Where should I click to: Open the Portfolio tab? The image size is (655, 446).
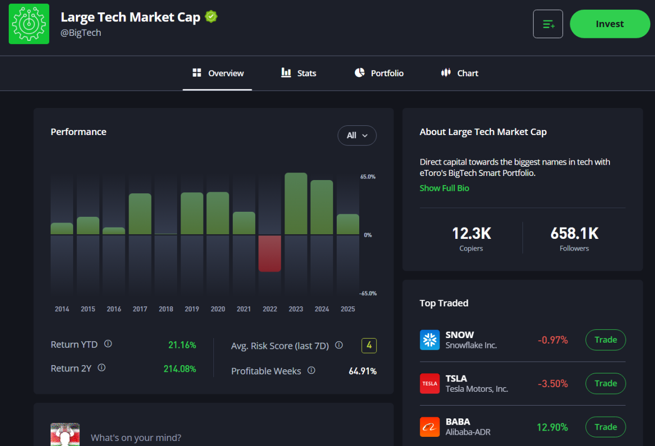[379, 73]
